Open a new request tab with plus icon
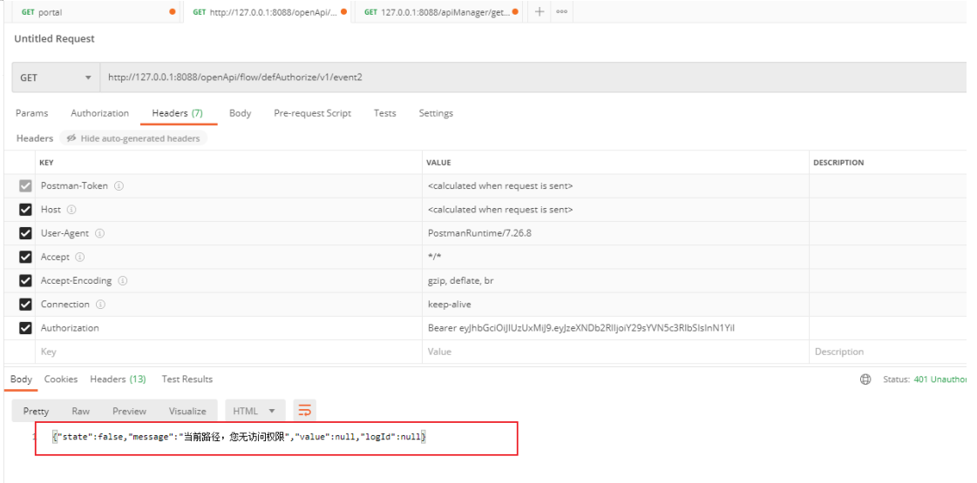The height and width of the screenshot is (483, 977). coord(539,11)
